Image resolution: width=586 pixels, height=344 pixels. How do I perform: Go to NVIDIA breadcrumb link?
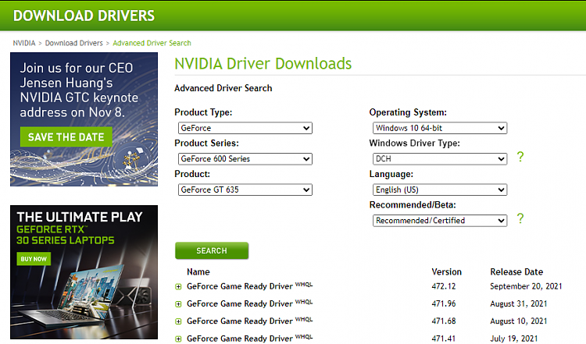click(24, 43)
